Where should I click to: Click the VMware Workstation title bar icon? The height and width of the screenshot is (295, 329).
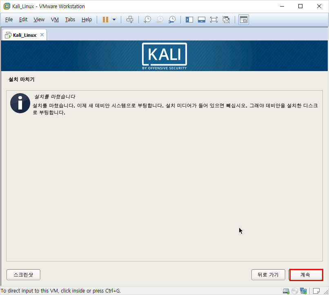pyautogui.click(x=7, y=6)
